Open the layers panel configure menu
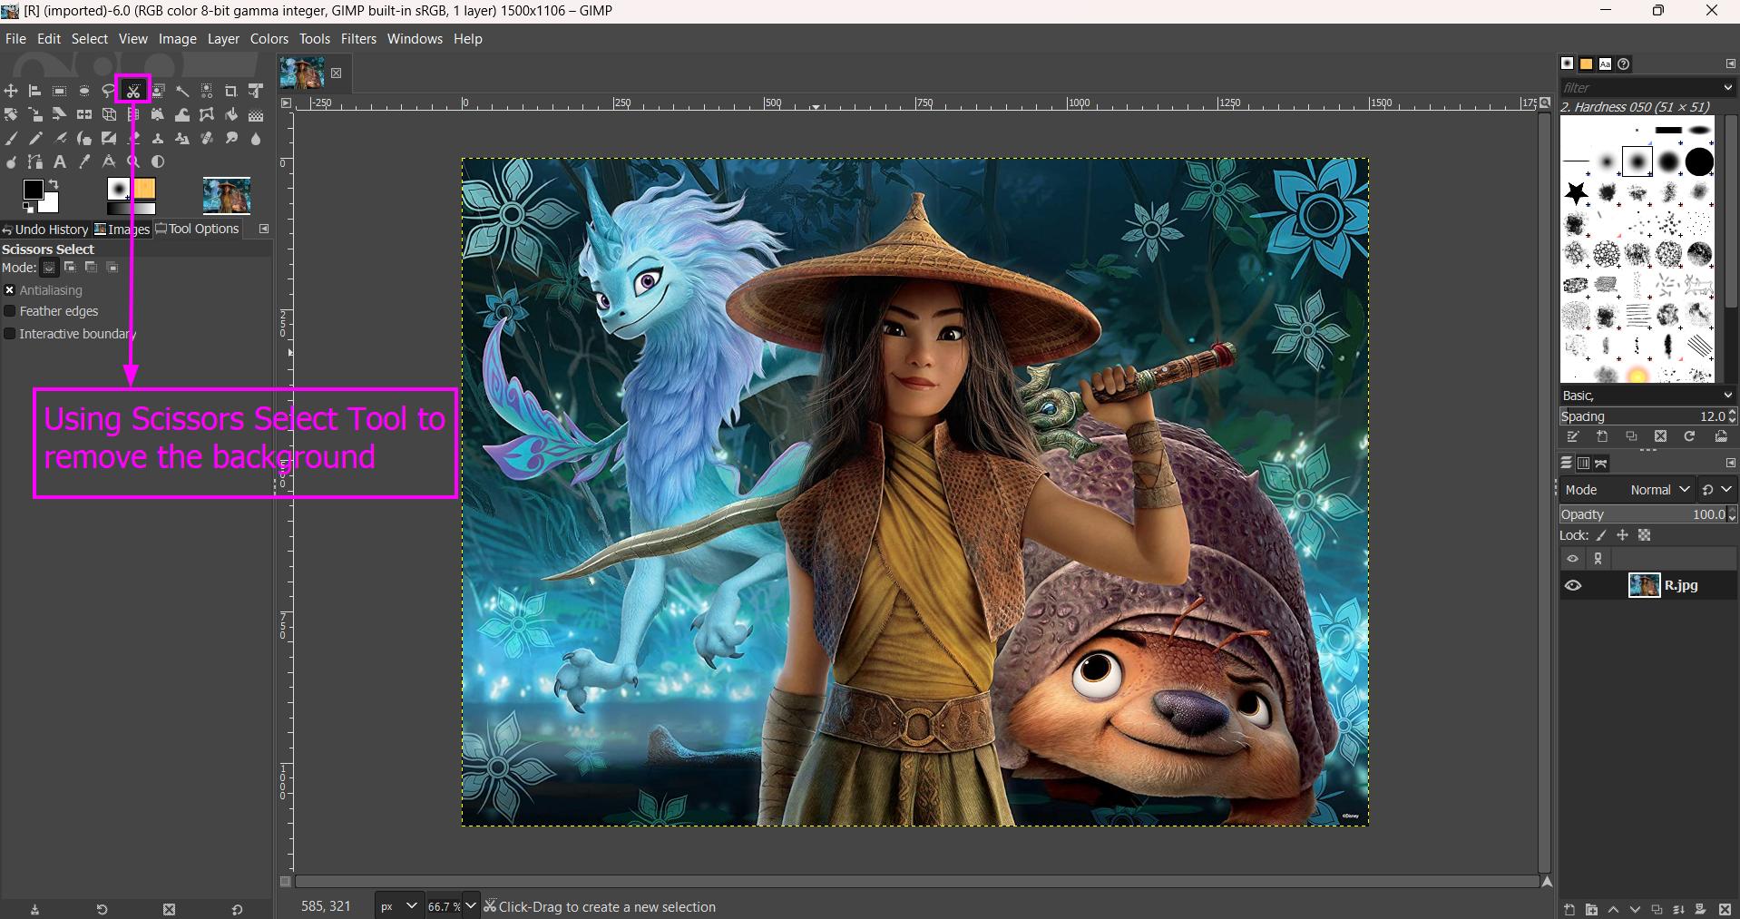This screenshot has width=1740, height=919. 1730,463
